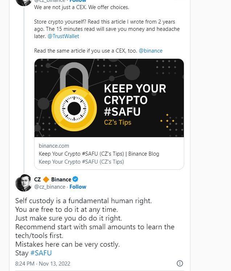Click the orange diamond icon after CZ

(x=46, y=179)
